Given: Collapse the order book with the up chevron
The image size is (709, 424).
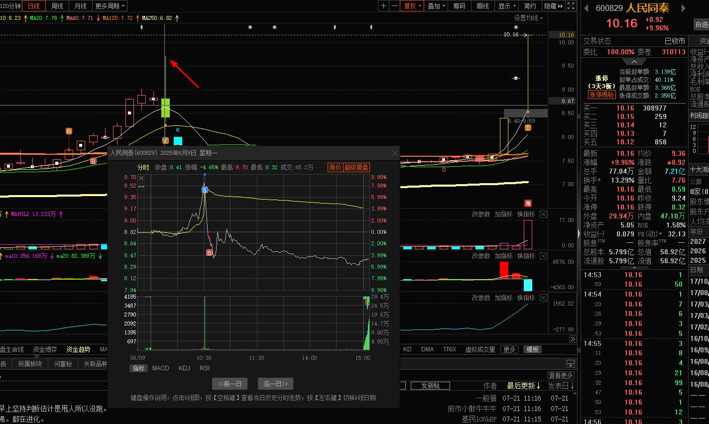Looking at the screenshot, I should tap(634, 62).
